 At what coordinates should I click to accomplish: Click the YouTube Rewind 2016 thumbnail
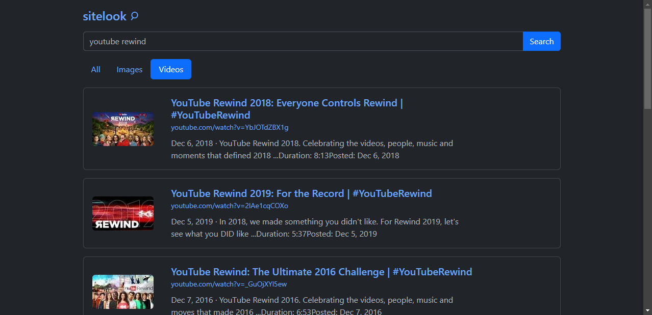pos(123,292)
